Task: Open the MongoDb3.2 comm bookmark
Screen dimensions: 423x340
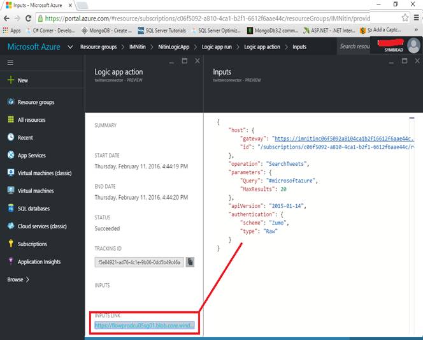Action: tap(273, 31)
